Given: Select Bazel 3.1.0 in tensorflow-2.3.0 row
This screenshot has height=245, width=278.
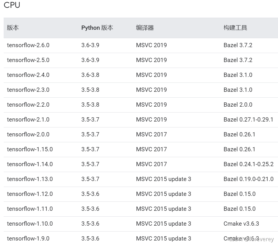Looking at the screenshot, I should [238, 90].
